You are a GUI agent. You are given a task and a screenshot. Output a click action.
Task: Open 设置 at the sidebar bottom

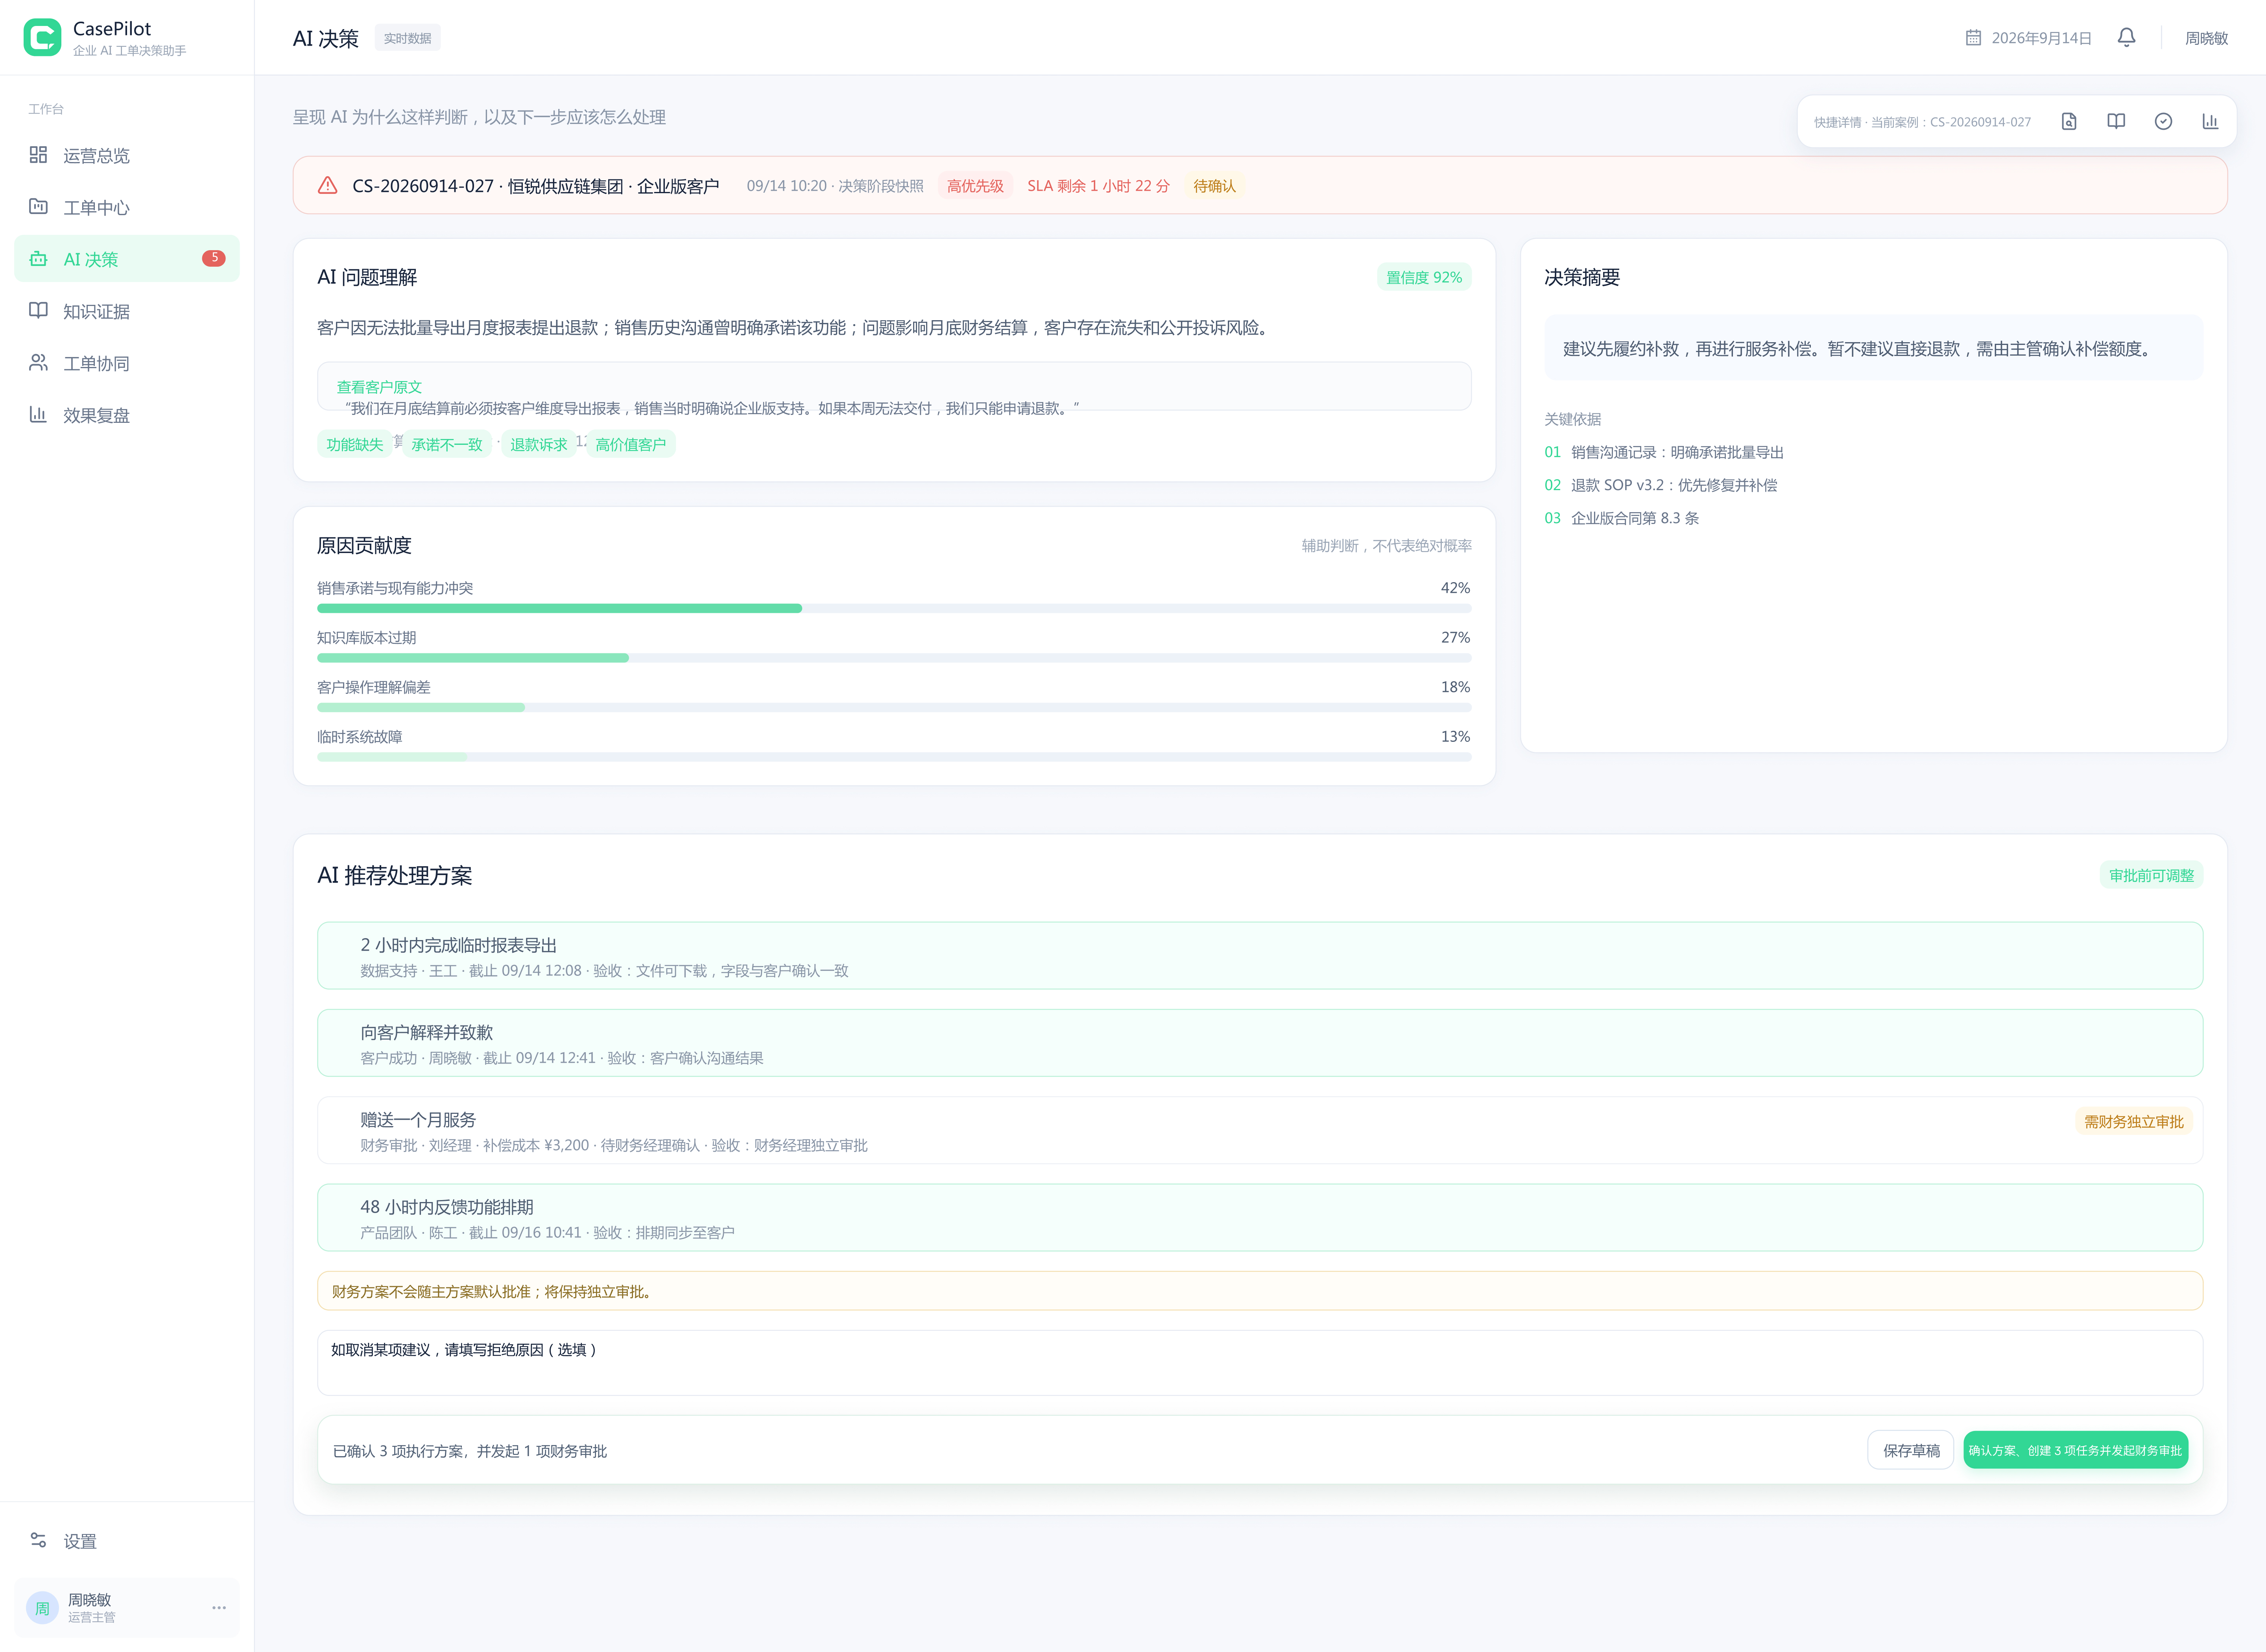127,1541
